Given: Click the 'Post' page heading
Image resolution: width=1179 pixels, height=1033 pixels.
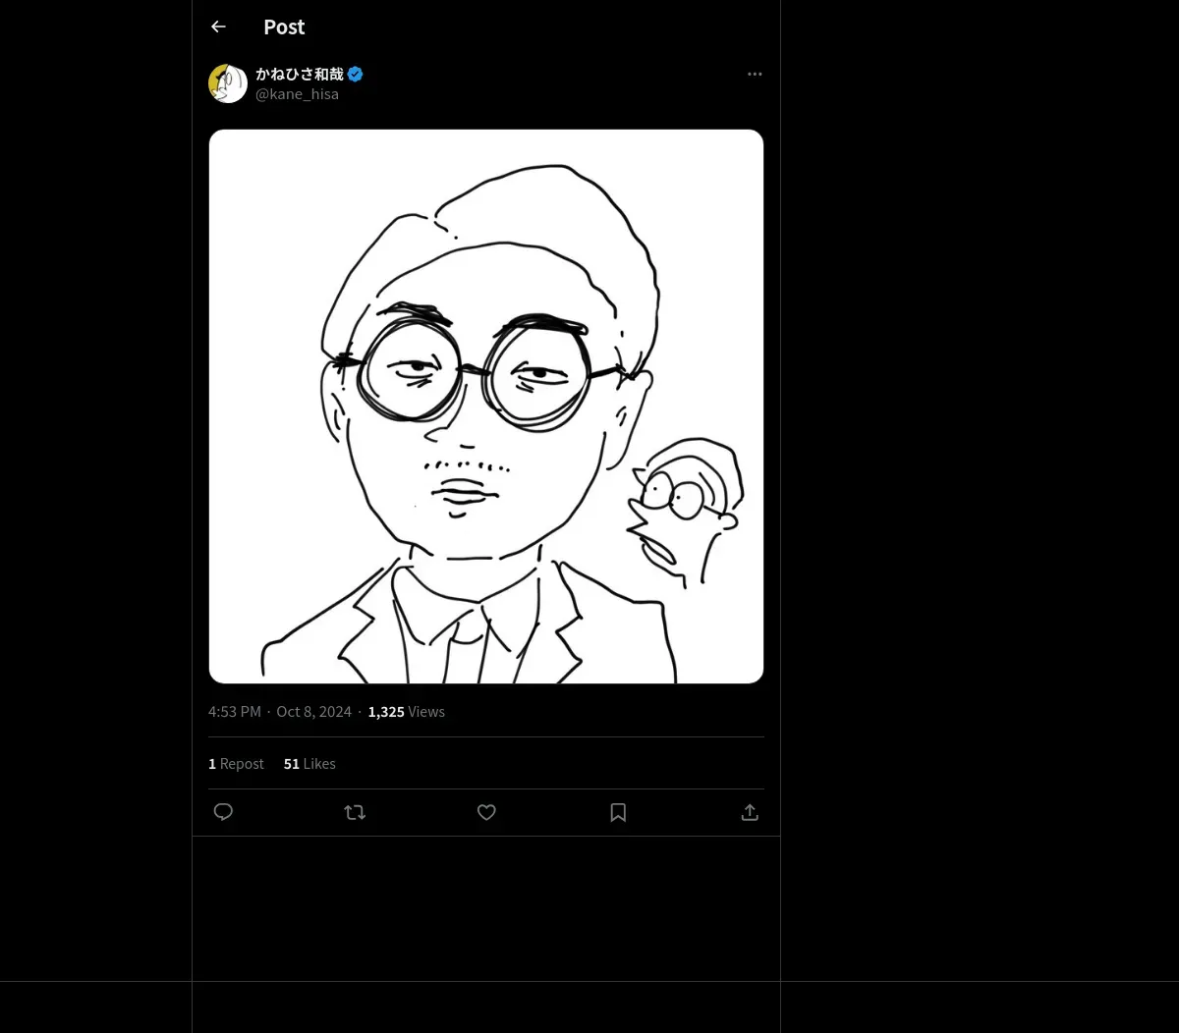Looking at the screenshot, I should pos(284,27).
